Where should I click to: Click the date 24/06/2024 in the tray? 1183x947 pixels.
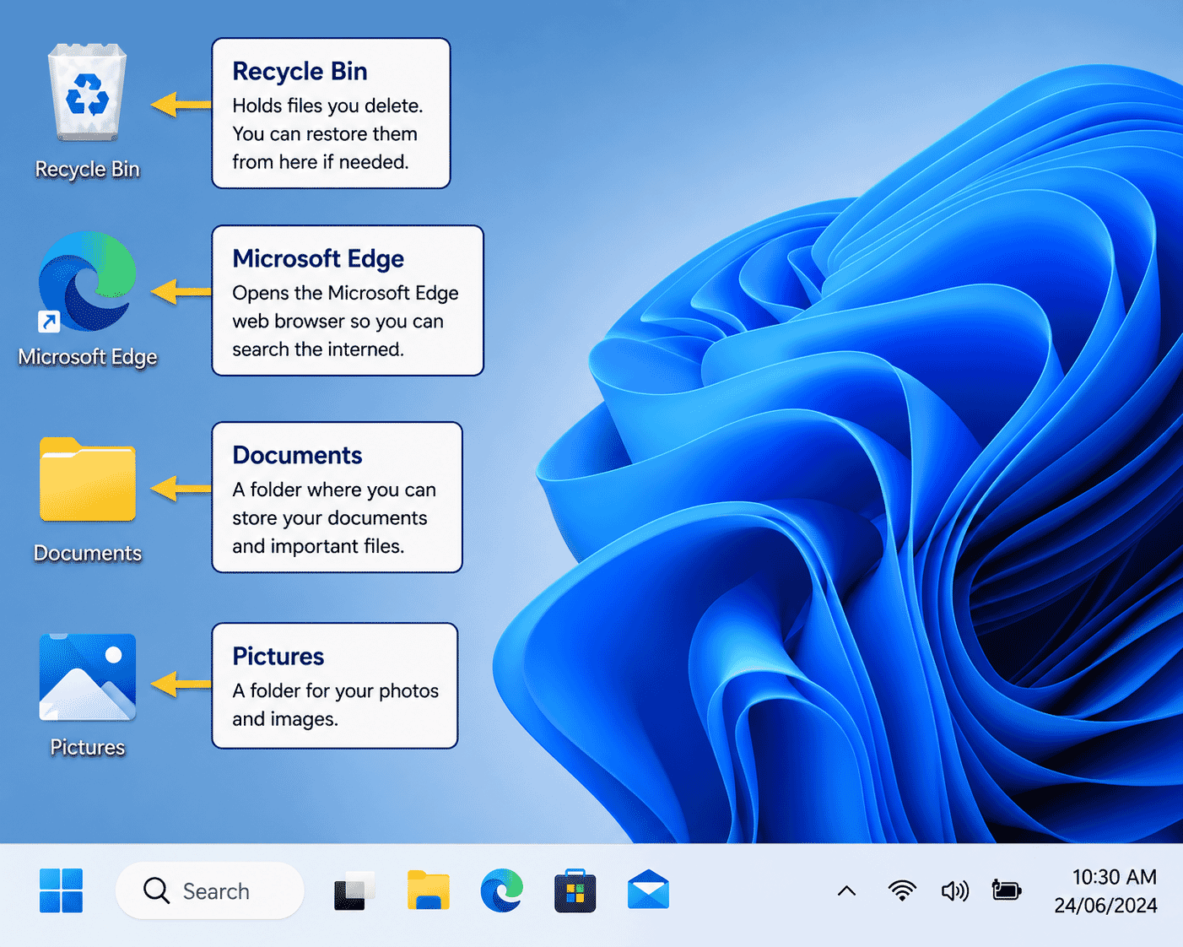[x=1105, y=906]
